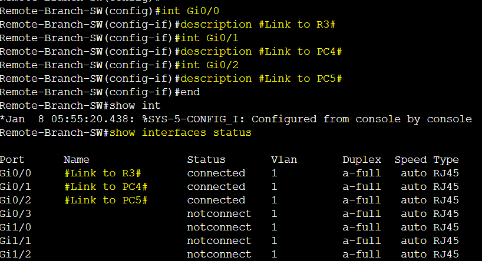
Task: Click the '#Link to PC4#' name in table
Action: (106, 186)
